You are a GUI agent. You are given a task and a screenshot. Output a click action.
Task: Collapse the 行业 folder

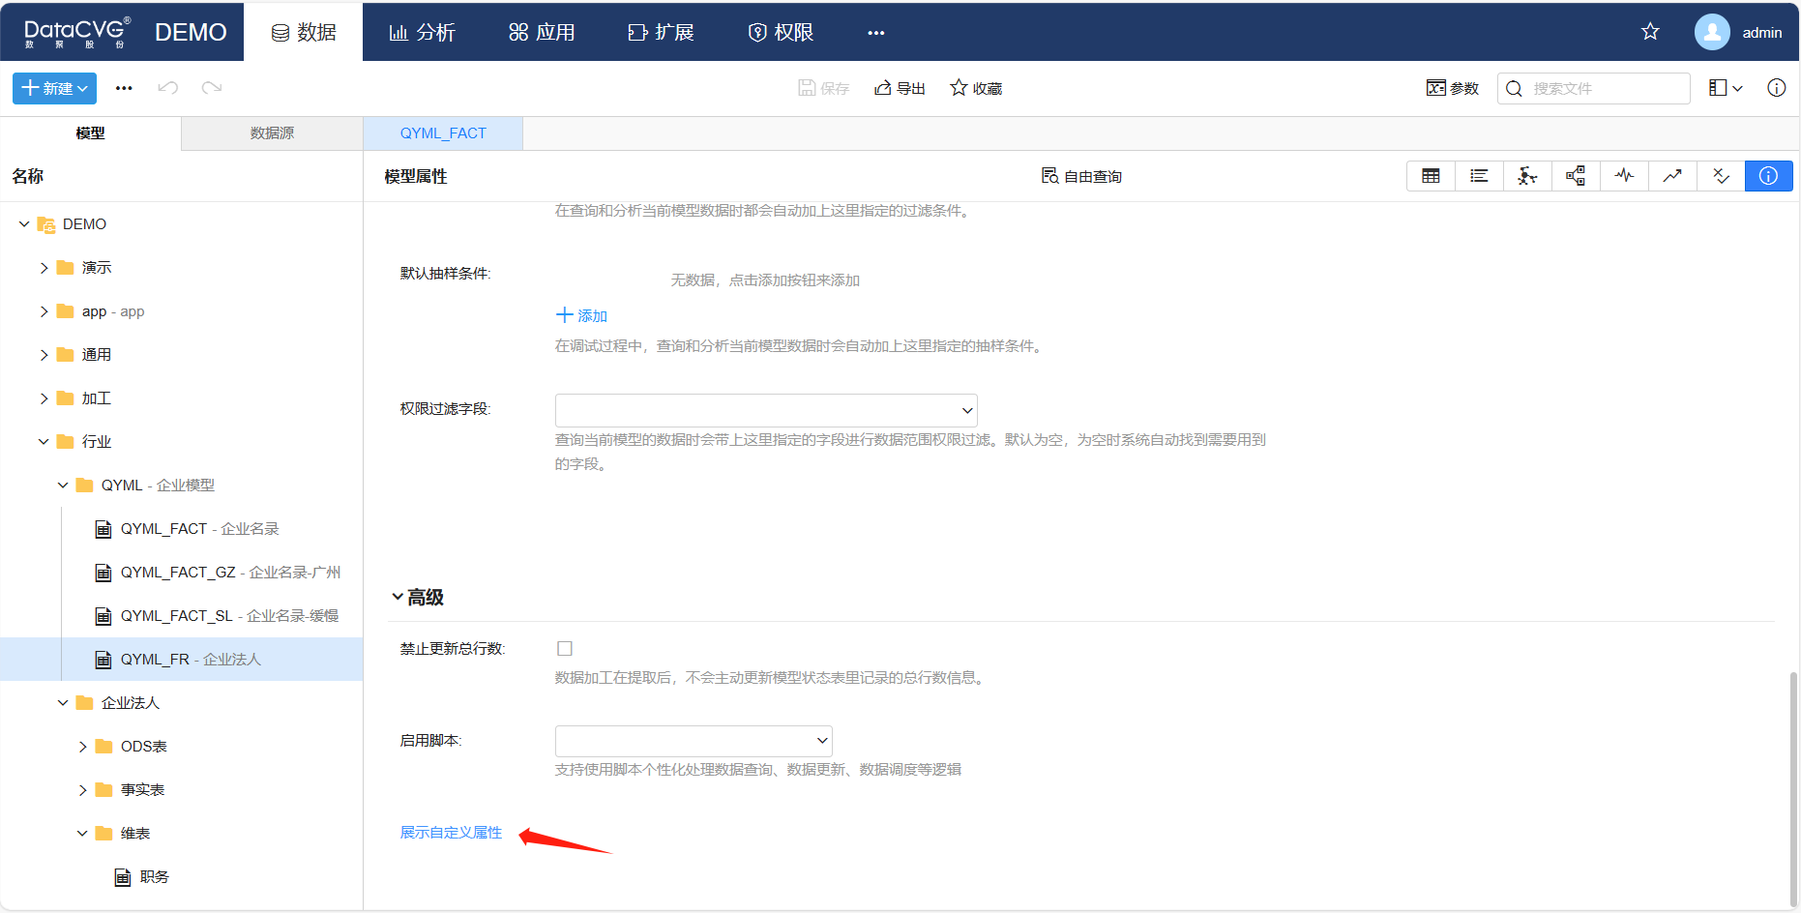(44, 442)
